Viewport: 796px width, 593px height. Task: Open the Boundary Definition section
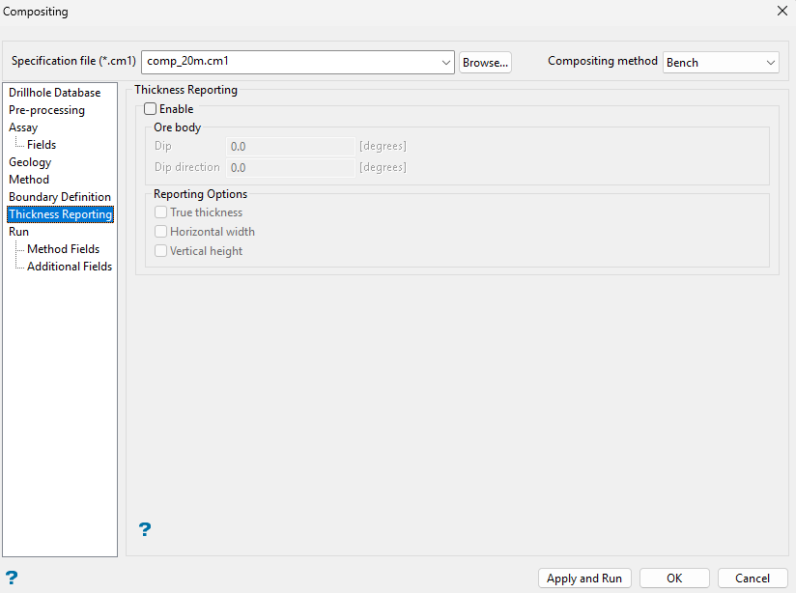60,196
